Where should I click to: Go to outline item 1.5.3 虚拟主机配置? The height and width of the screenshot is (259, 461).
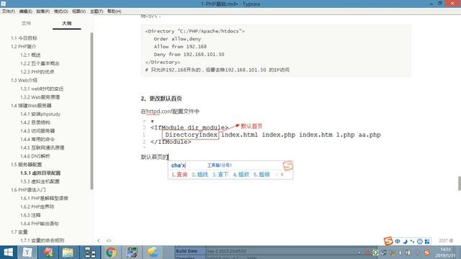[x=40, y=181]
